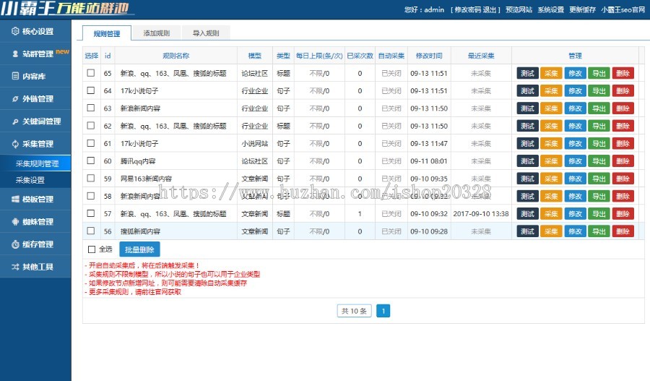Viewport: 650px width, 381px height.
Task: Go to page 1 in pagination
Action: (x=383, y=311)
